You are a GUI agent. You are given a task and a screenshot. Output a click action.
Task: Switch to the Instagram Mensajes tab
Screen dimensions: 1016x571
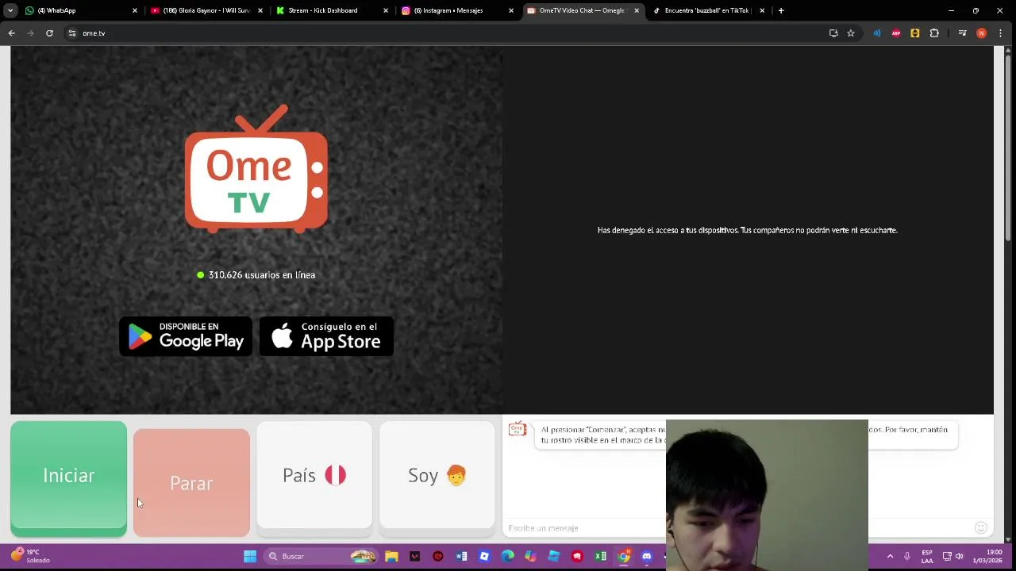[x=456, y=10]
